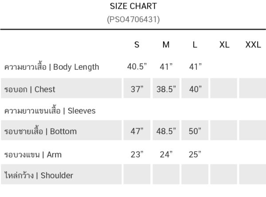Click the L size column header
Image resolution: width=266 pixels, height=197 pixels.
[195, 45]
